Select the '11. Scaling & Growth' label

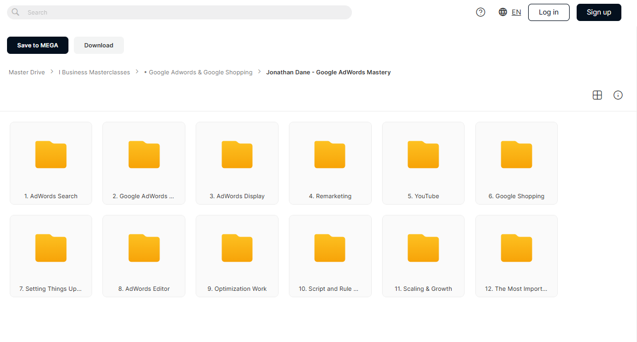click(423, 289)
